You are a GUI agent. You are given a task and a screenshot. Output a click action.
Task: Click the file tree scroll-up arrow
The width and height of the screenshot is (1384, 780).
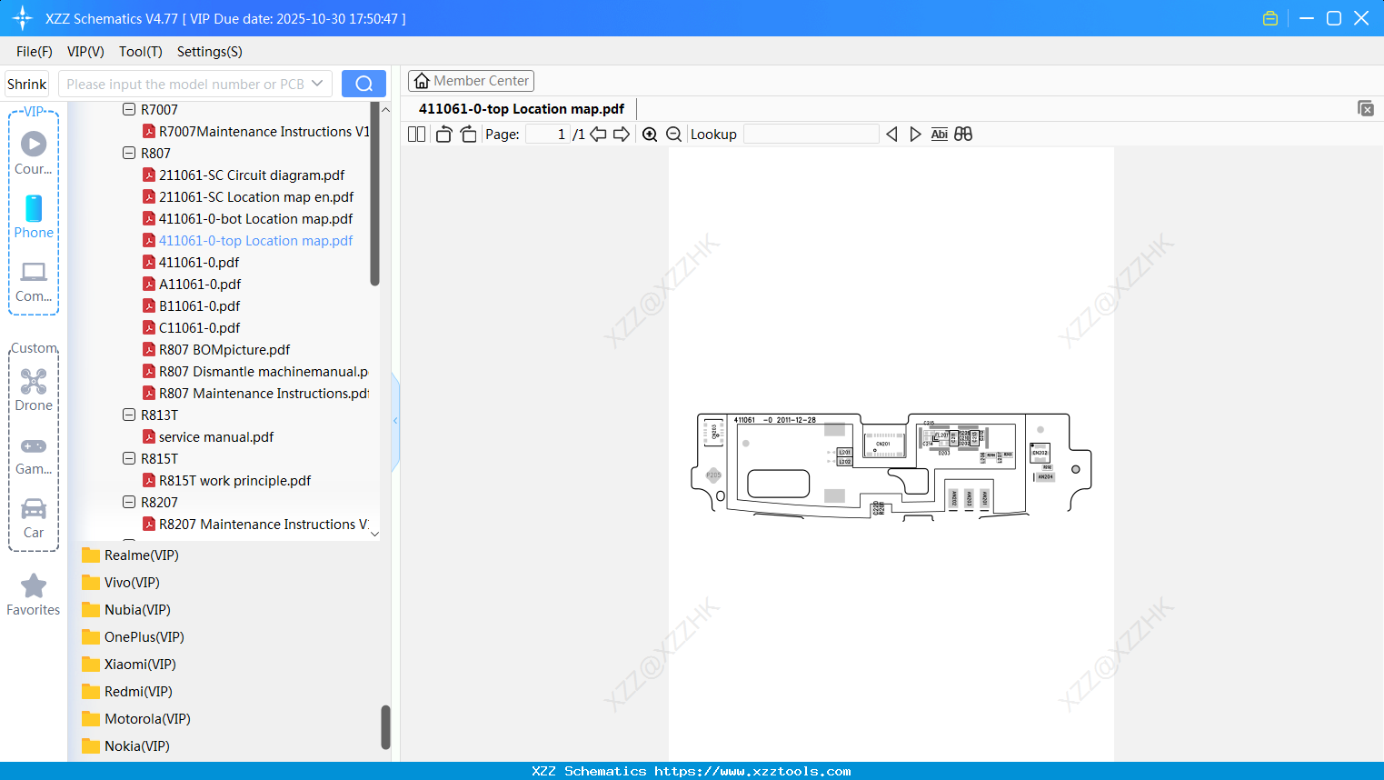click(385, 110)
